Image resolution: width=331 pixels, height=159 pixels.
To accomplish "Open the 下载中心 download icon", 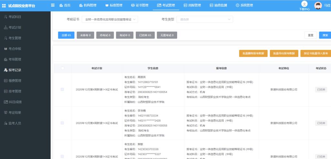I will 304,4.
